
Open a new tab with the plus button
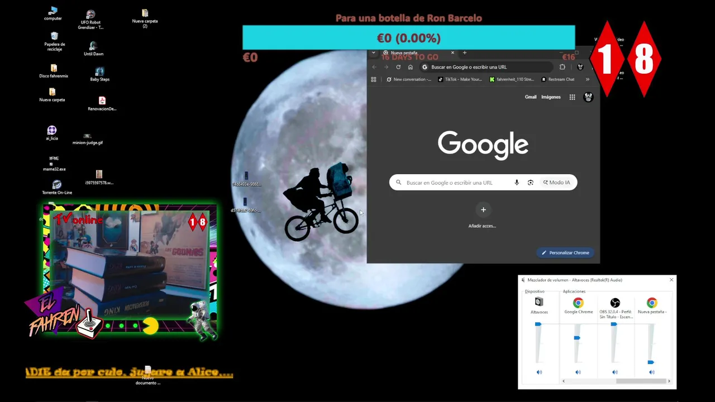[465, 52]
